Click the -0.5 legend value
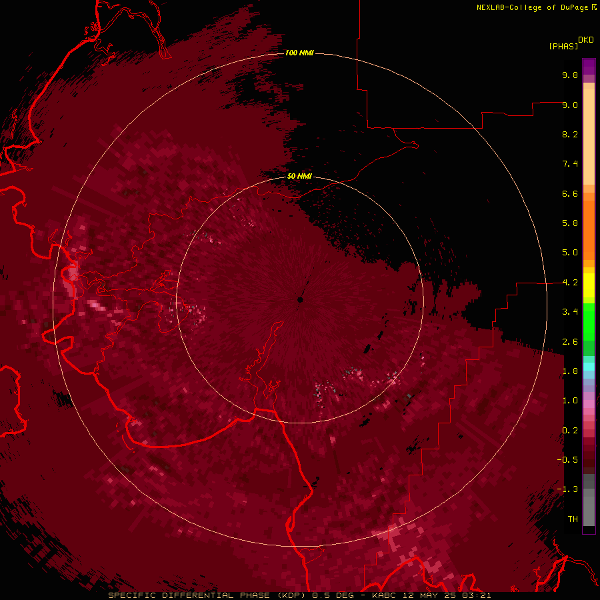Viewport: 600px width, 600px height. coord(567,460)
